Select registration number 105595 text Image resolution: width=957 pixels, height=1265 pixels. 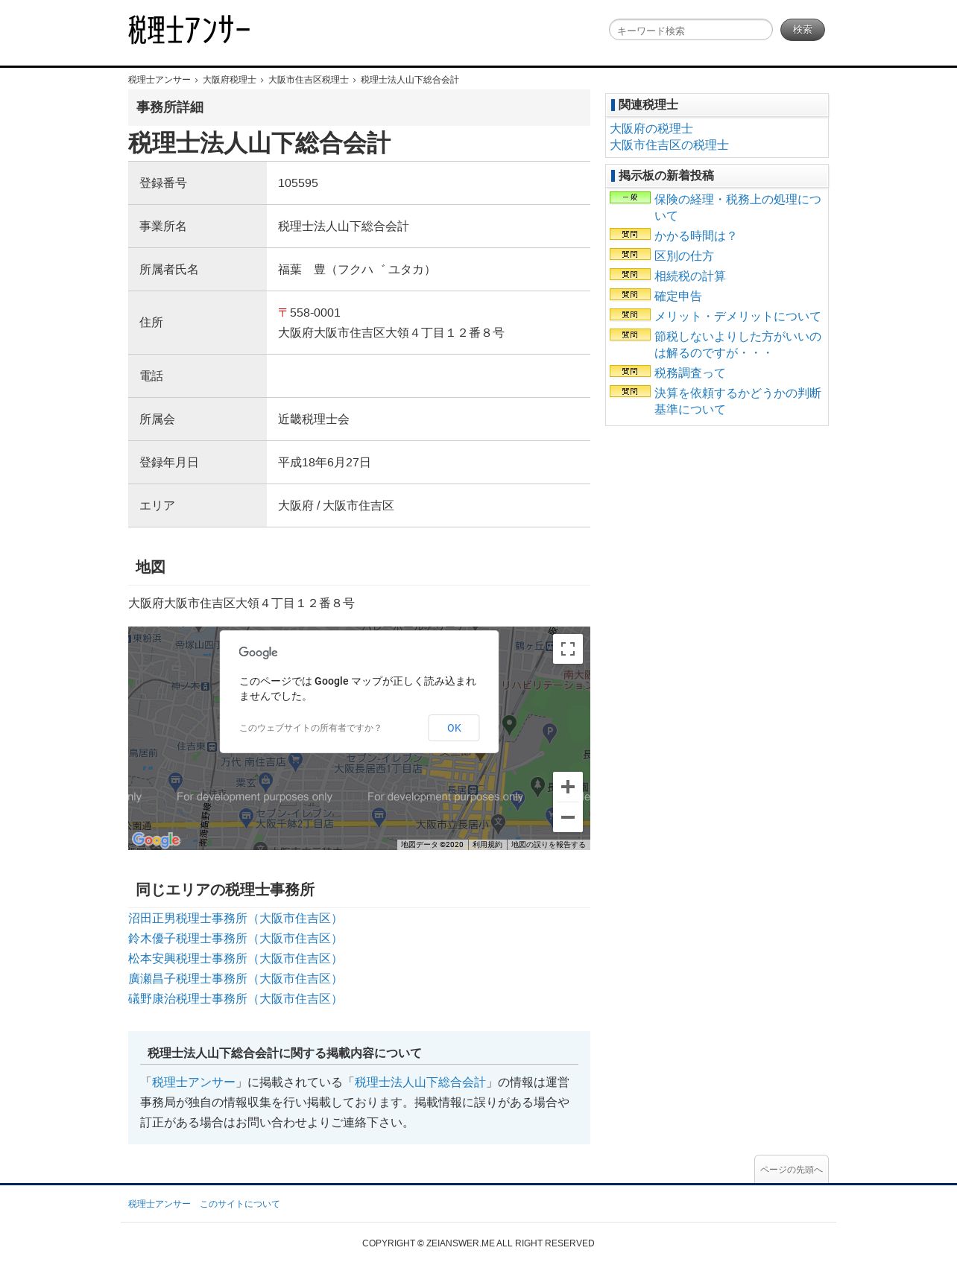click(x=298, y=183)
